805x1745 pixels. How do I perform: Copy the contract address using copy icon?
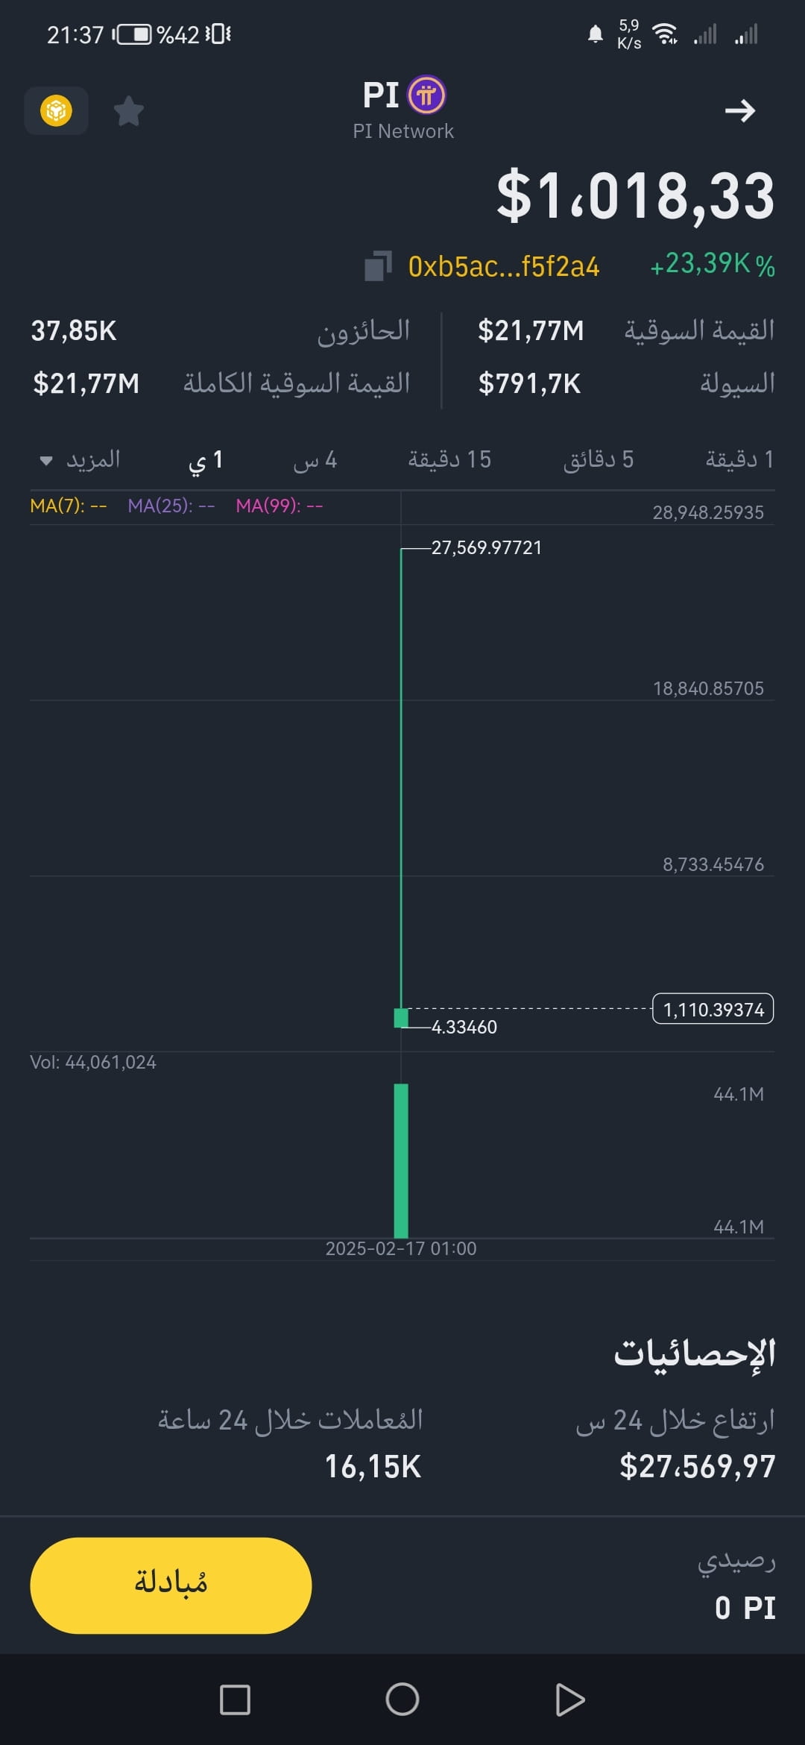[378, 266]
